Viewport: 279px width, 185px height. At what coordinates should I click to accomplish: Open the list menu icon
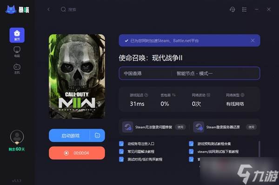pos(244,9)
